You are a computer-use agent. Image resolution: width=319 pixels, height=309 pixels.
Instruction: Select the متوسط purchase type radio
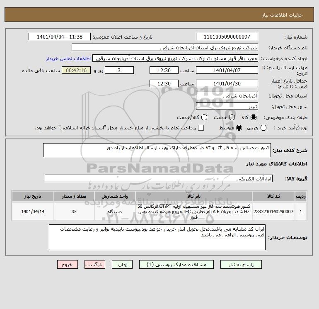[x=239, y=128]
